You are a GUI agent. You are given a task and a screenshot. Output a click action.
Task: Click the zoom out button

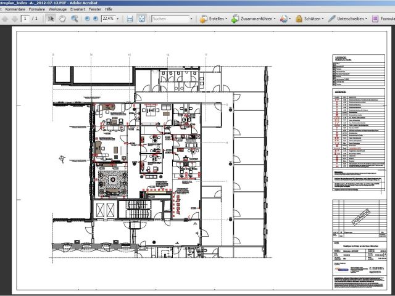tap(87, 19)
